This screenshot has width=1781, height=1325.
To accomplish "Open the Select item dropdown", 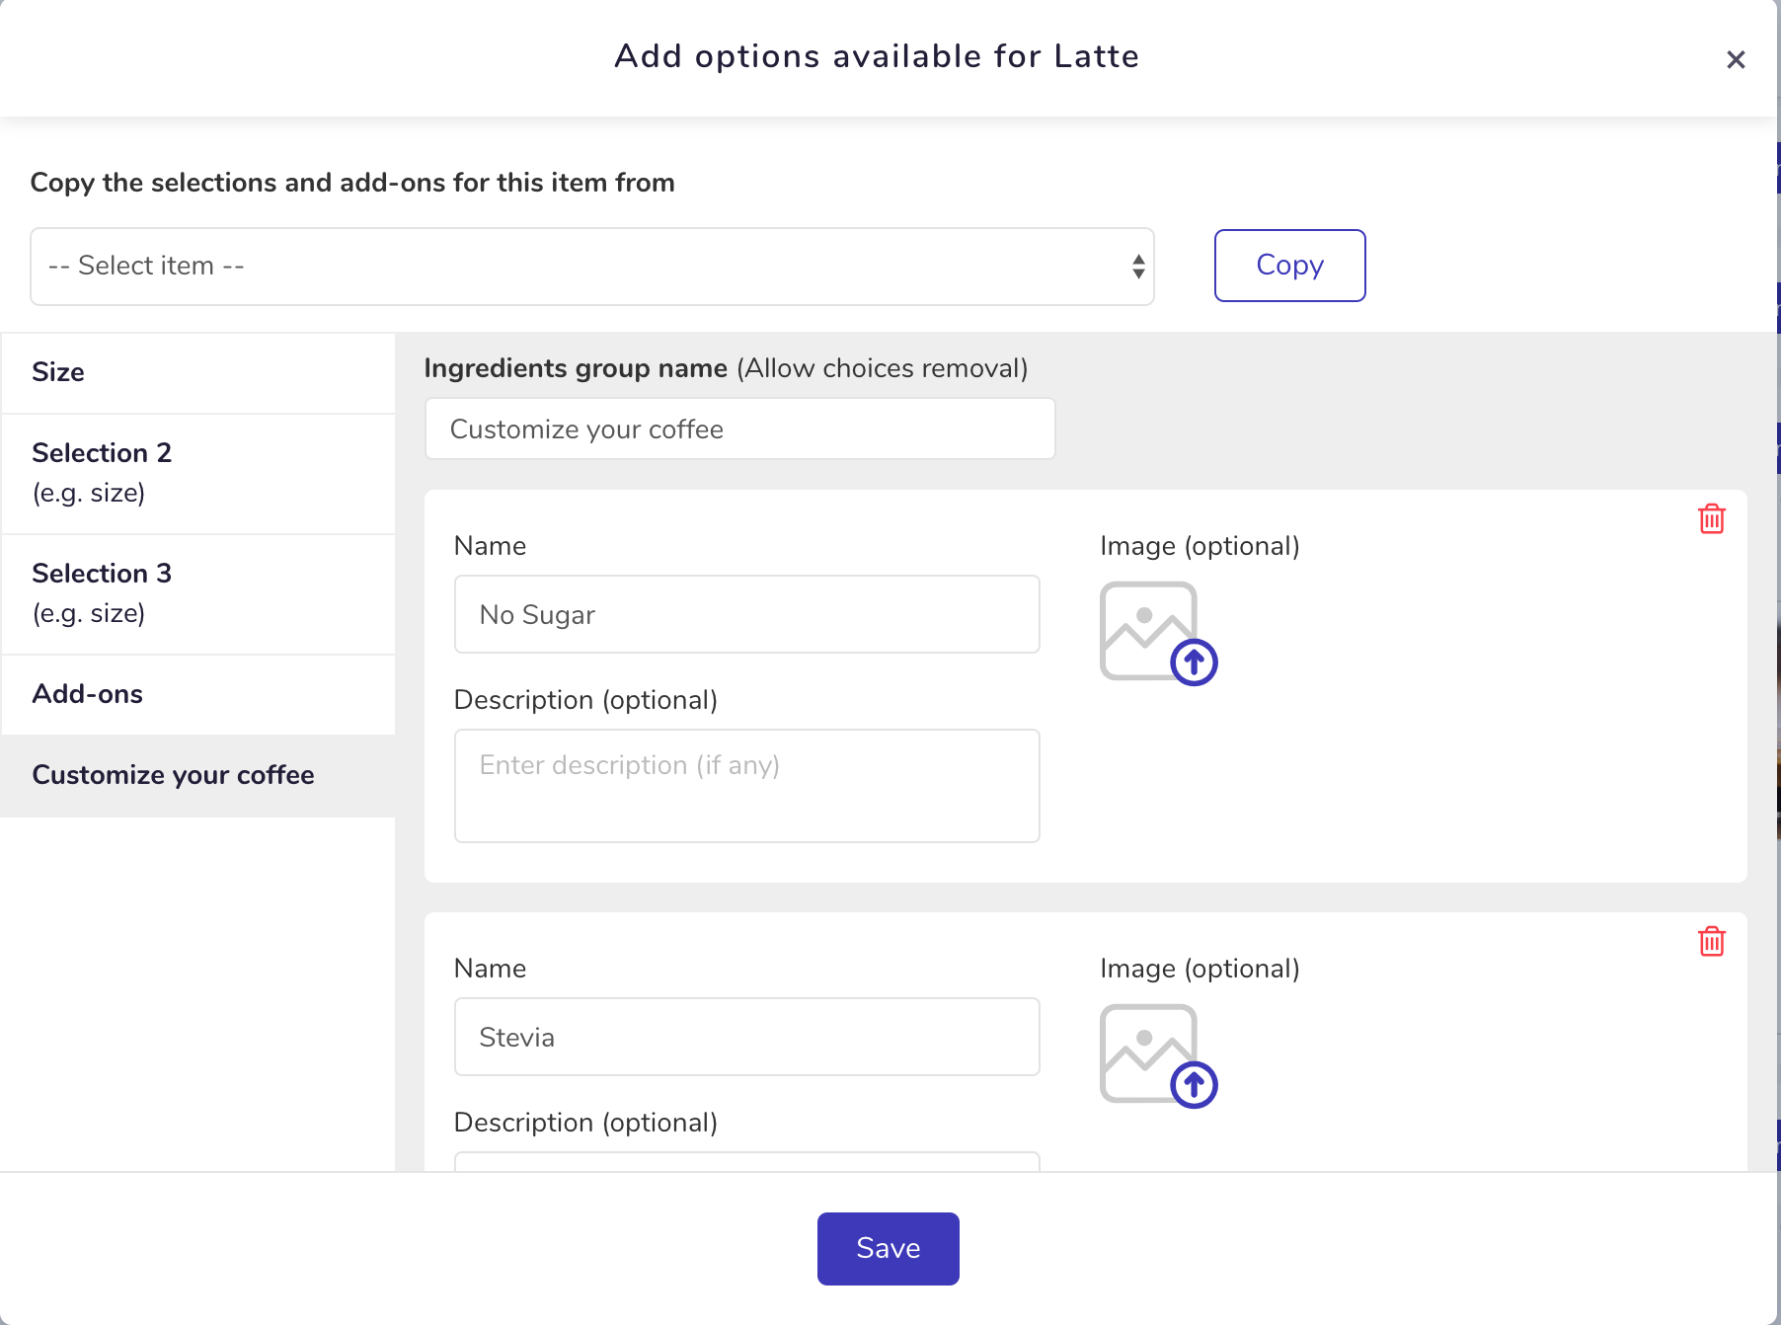I will [592, 267].
